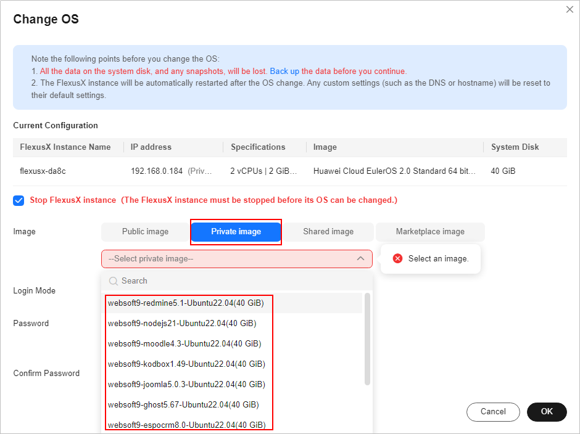The width and height of the screenshot is (580, 434).
Task: Click the Back up link
Action: point(284,71)
